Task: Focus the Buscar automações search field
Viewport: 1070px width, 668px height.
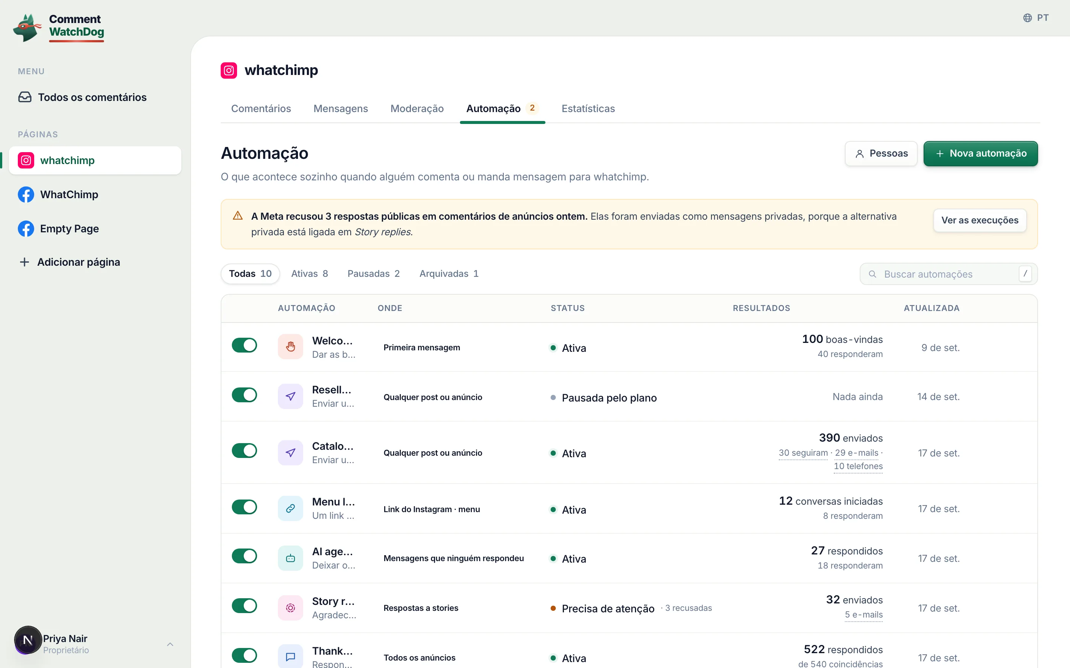Action: click(949, 274)
